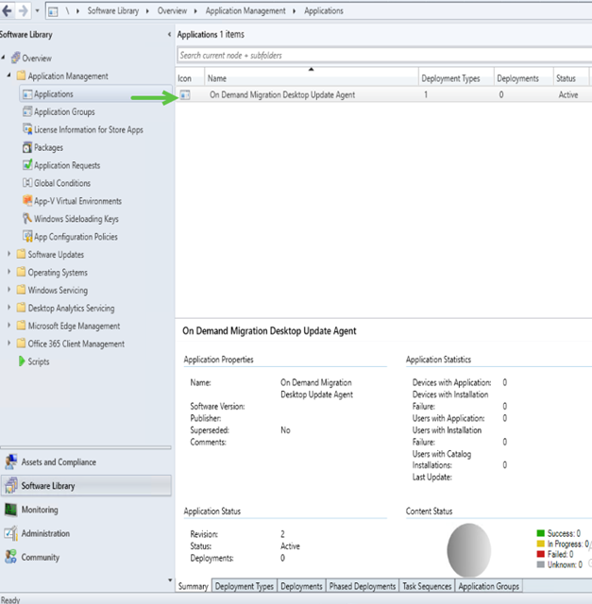
Task: Click the Application Requests checkmark icon
Action: pyautogui.click(x=27, y=165)
